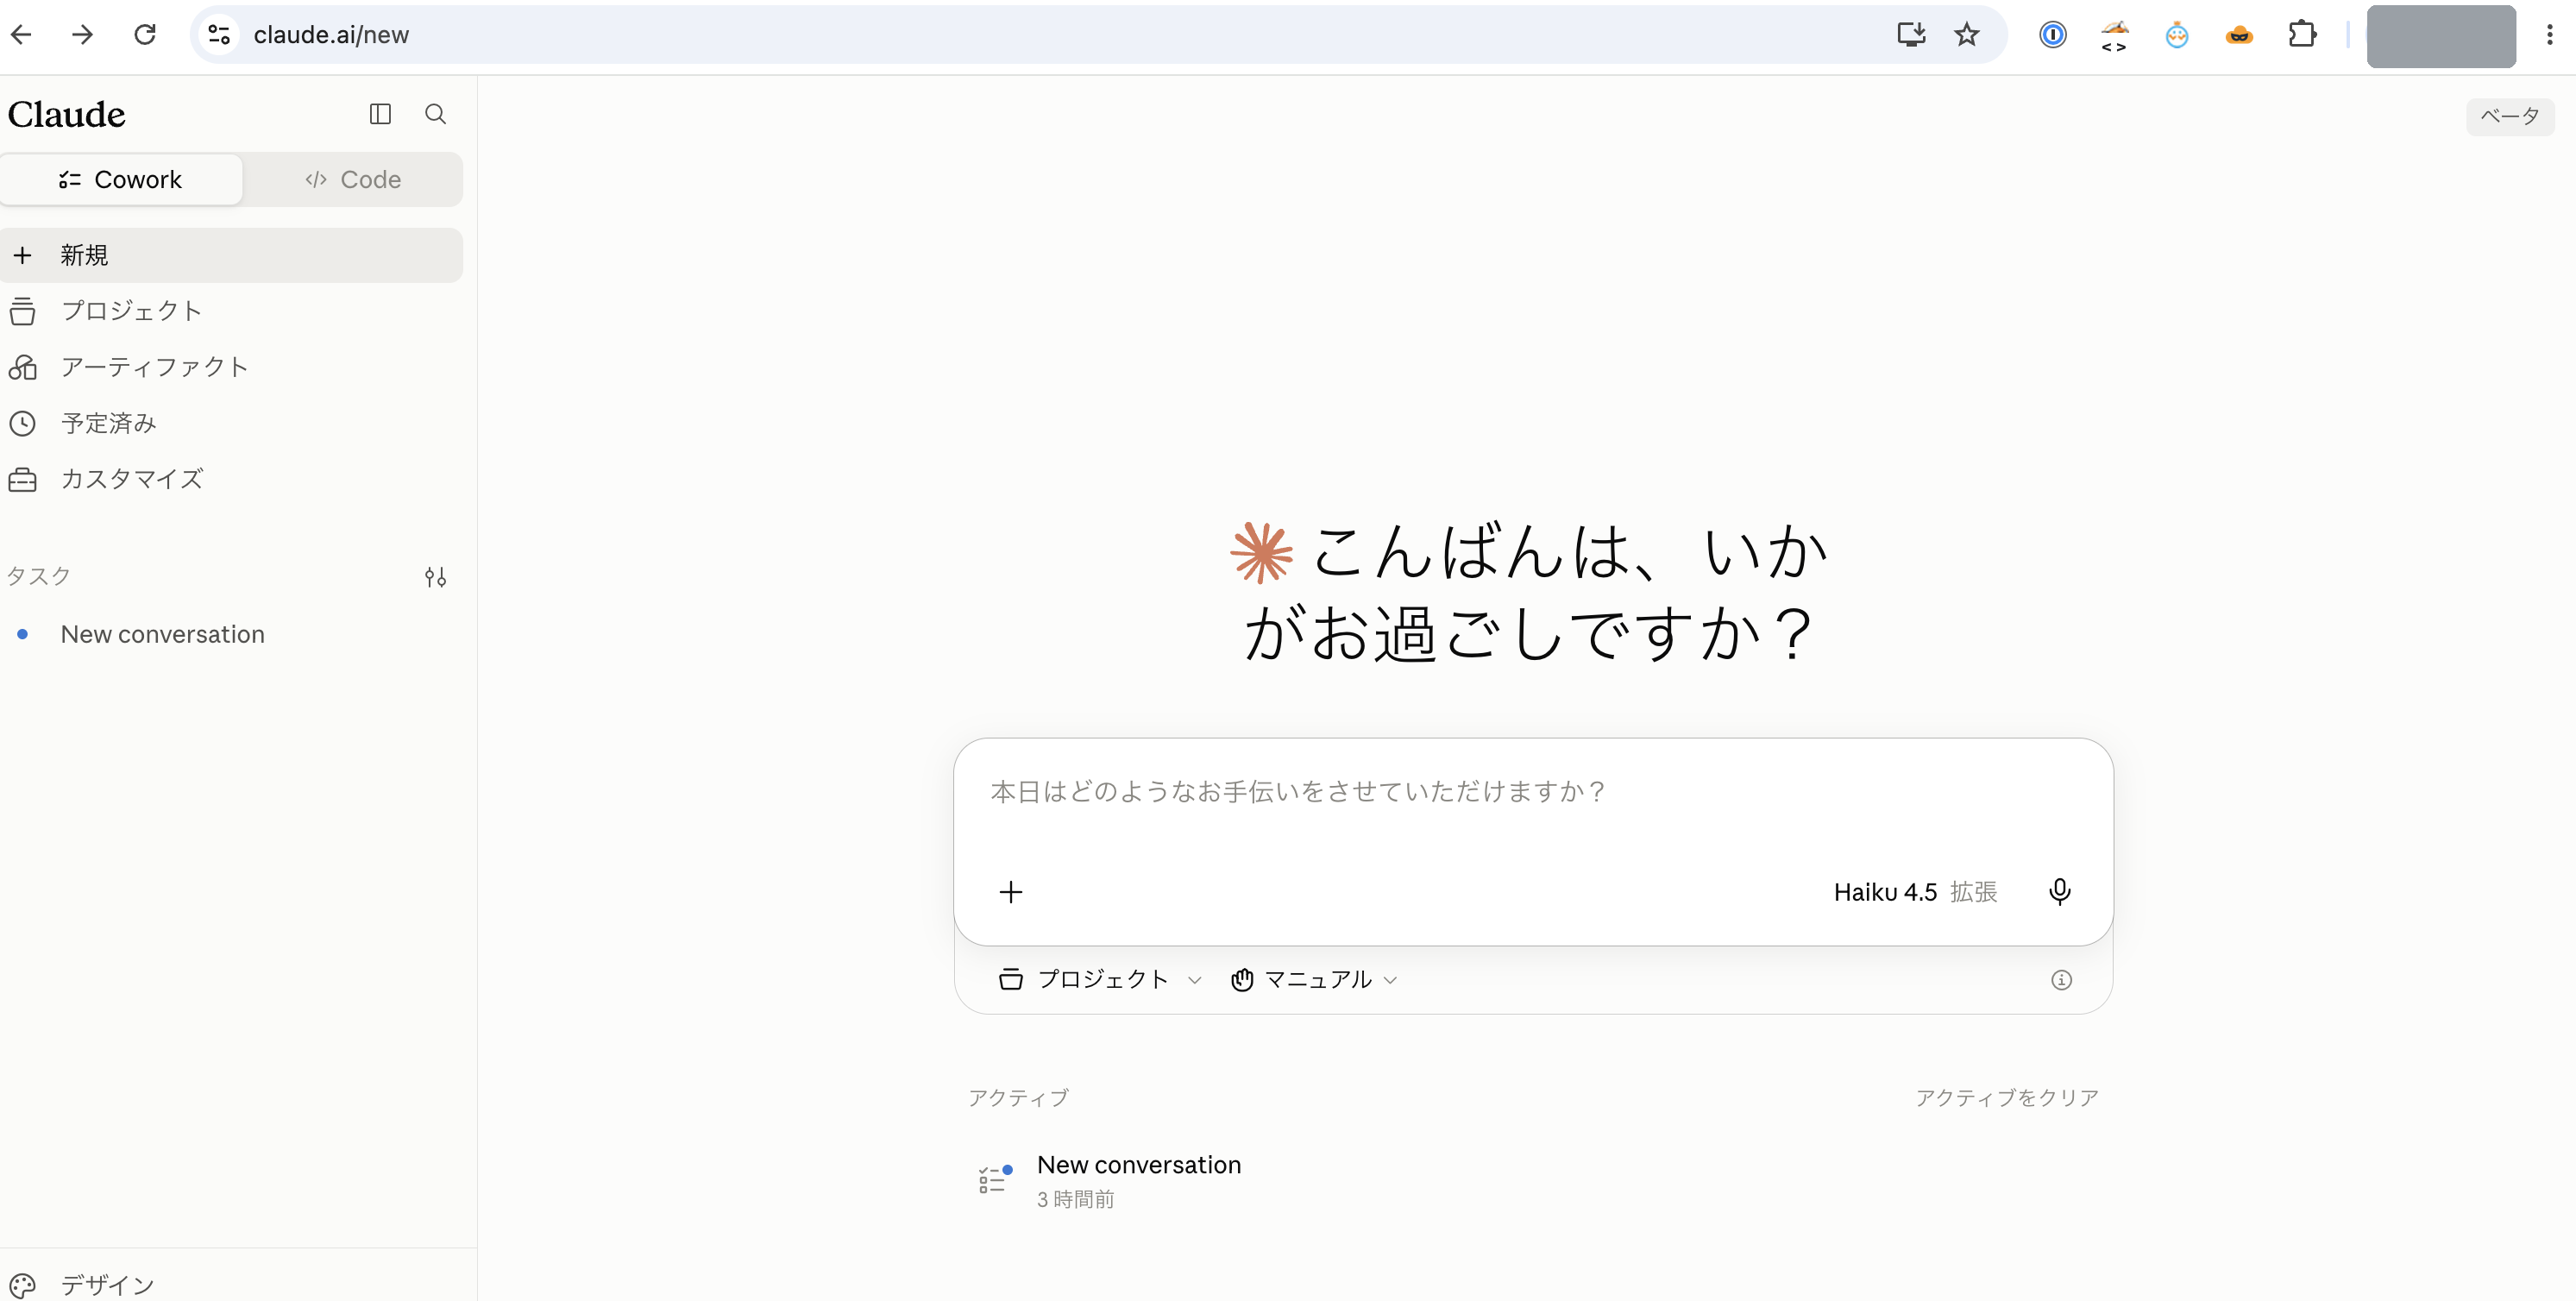Go forward with the browser forward arrow

pos(83,34)
